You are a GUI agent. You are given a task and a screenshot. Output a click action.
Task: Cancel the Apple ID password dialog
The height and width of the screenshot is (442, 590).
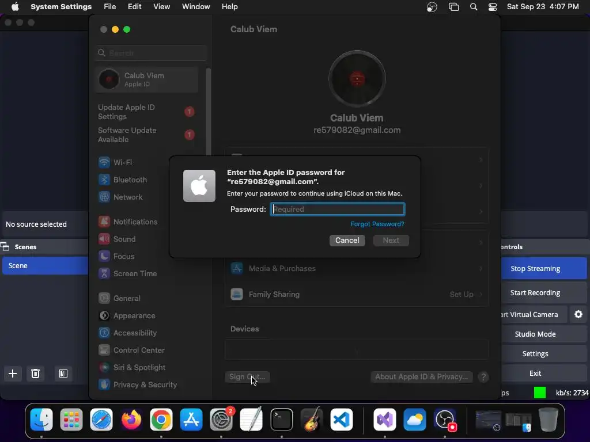pos(347,240)
